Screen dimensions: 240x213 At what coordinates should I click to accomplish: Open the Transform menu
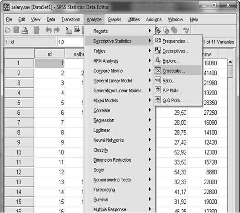(x=71, y=20)
